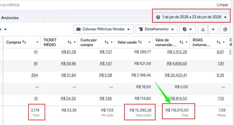The width and height of the screenshot is (234, 125).
Task: Click the purchases value 41
Action: 36,52
